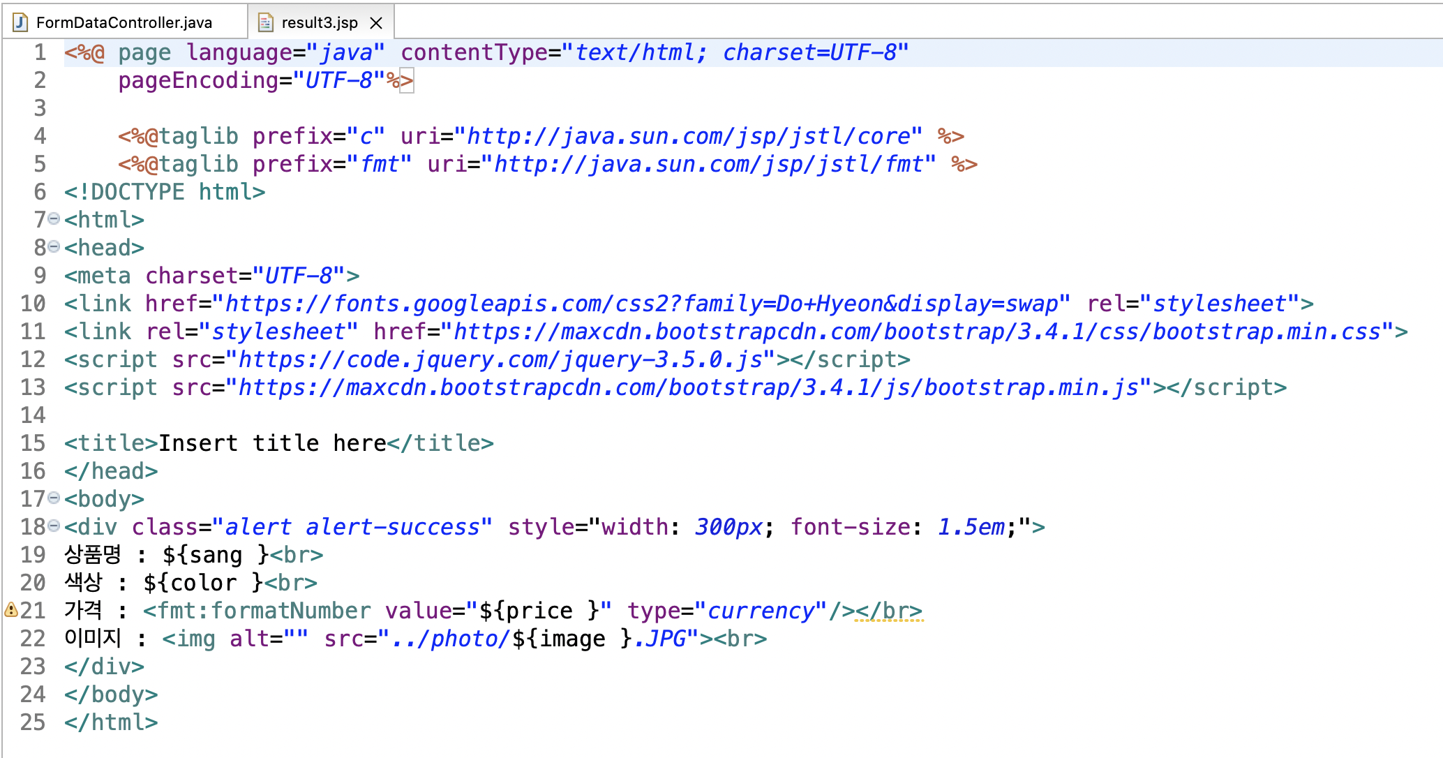Click the bootstrap.min.js URL on line 13
The width and height of the screenshot is (1443, 758).
(x=688, y=387)
